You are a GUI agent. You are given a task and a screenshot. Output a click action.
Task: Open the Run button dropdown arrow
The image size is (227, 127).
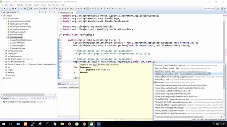coord(42,8)
